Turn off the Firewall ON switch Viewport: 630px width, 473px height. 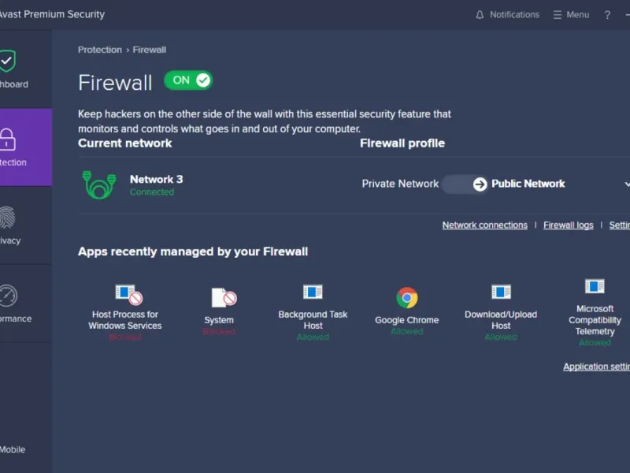pos(188,80)
